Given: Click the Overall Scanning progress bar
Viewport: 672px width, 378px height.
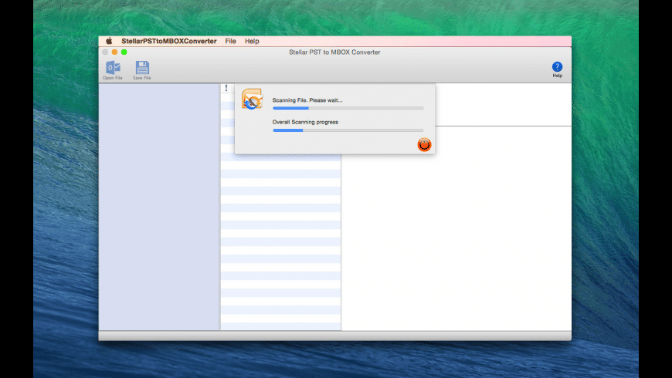Looking at the screenshot, I should coord(348,130).
